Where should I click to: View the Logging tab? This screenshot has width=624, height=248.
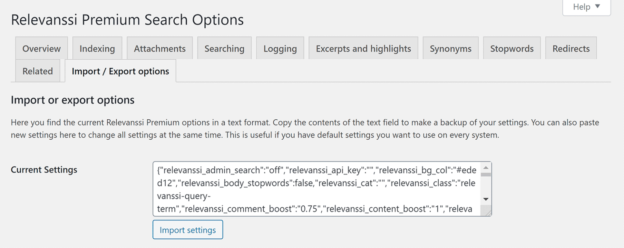tap(280, 48)
